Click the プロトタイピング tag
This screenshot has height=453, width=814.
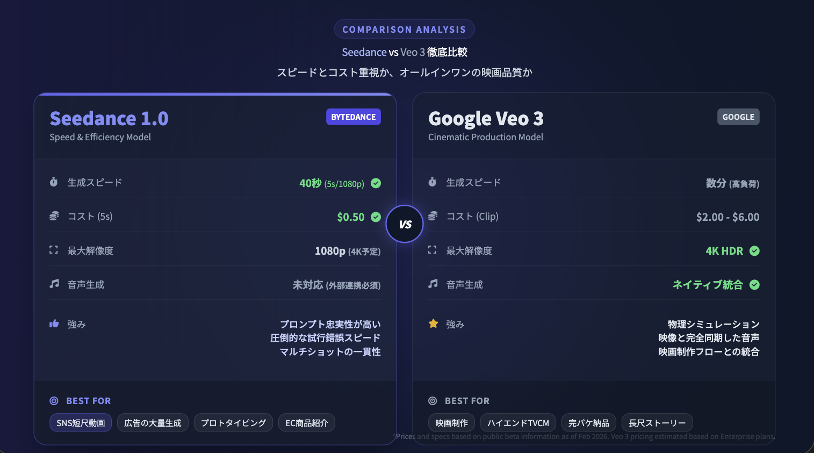pos(233,423)
